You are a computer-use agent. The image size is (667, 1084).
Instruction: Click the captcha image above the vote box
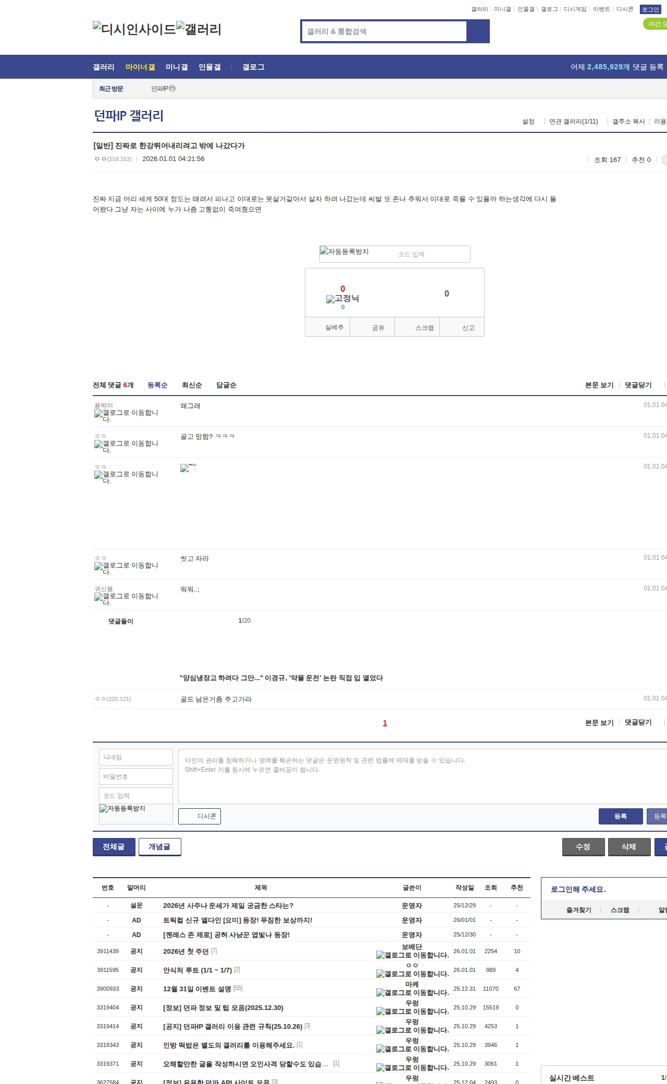[x=344, y=252]
